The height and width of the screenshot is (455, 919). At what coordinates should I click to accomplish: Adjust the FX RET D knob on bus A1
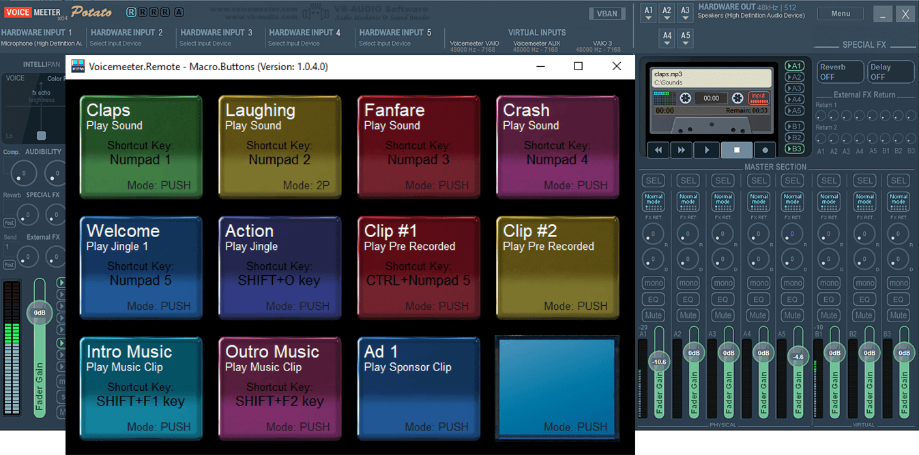coord(654,259)
